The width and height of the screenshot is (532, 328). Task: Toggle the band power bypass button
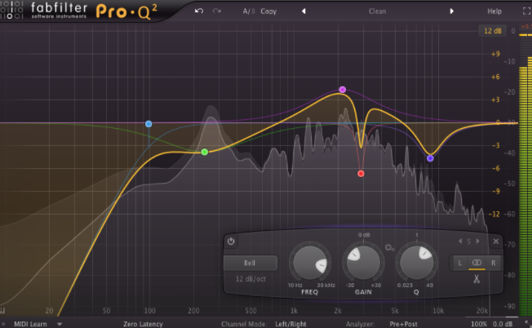point(231,242)
